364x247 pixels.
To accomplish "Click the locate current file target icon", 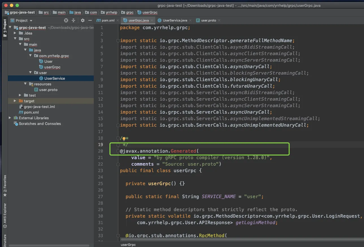I will click(66, 20).
